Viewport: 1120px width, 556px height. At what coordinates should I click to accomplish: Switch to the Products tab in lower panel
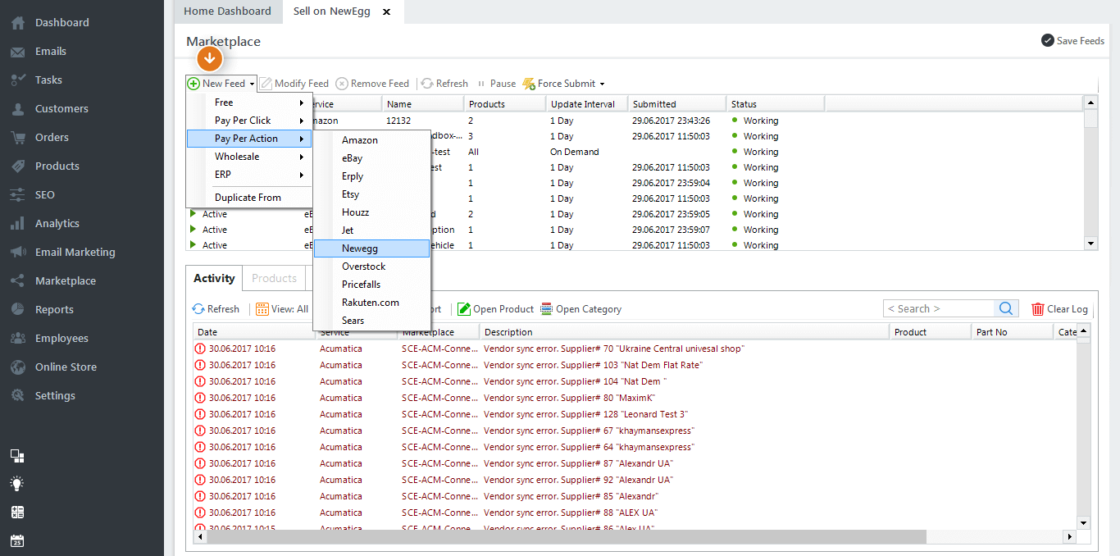pyautogui.click(x=274, y=279)
